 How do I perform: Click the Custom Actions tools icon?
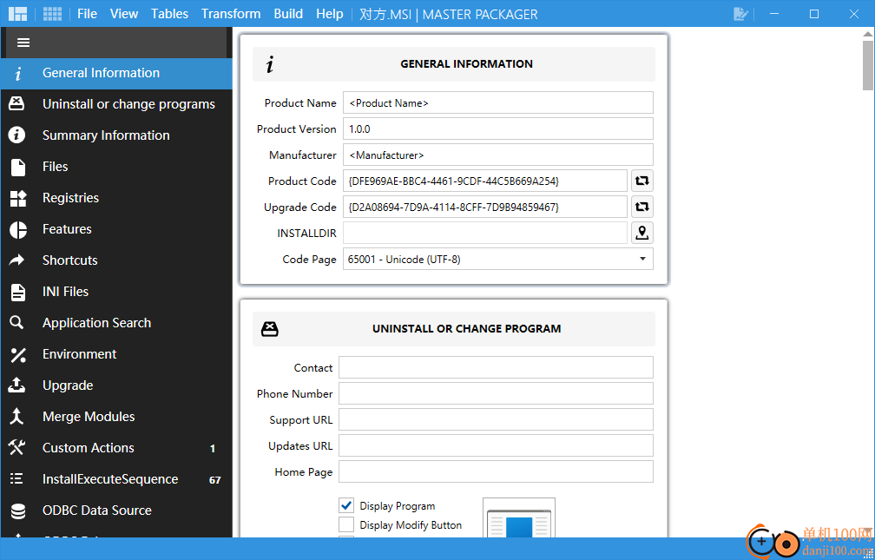16,447
